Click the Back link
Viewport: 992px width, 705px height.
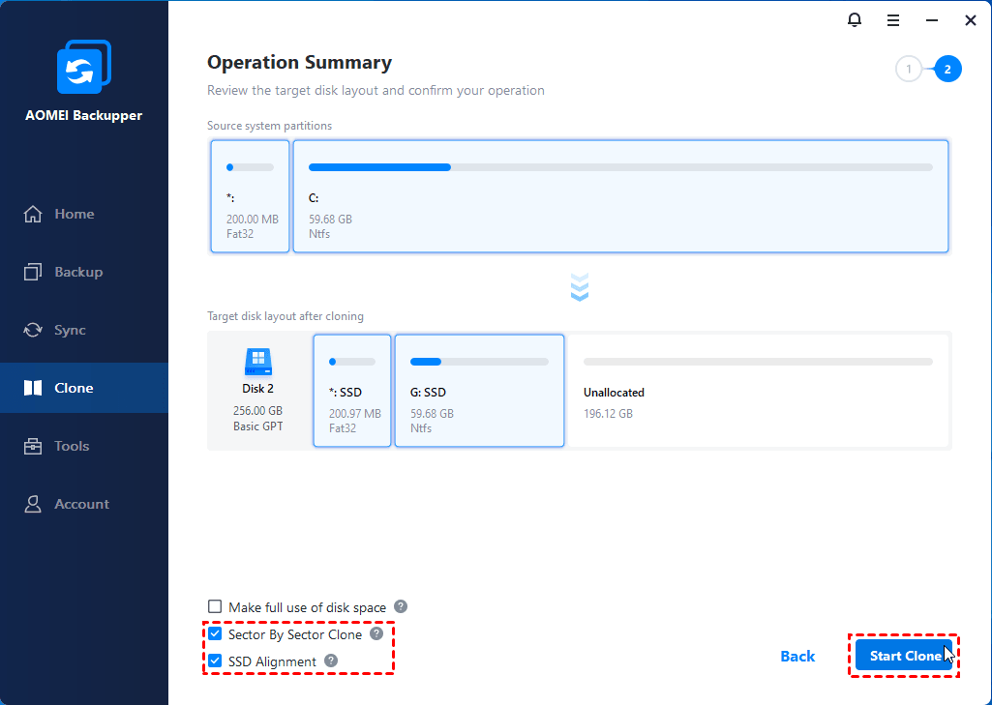[x=797, y=657]
